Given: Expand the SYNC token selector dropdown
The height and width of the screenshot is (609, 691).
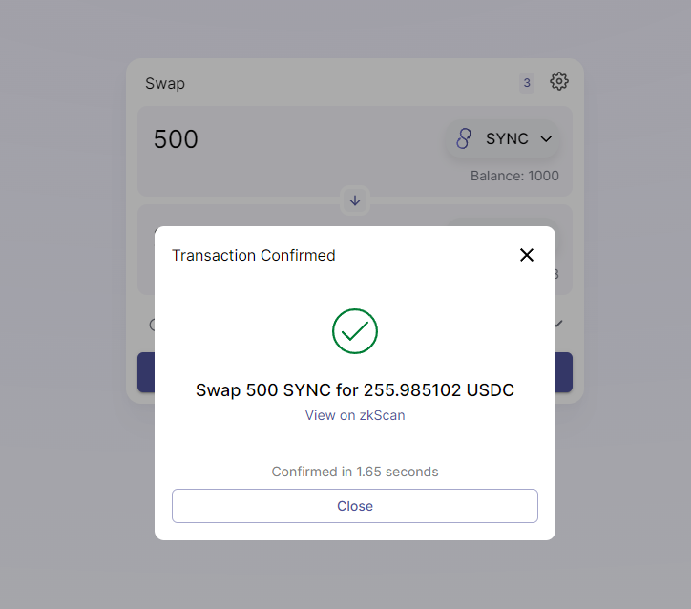Looking at the screenshot, I should pyautogui.click(x=503, y=138).
